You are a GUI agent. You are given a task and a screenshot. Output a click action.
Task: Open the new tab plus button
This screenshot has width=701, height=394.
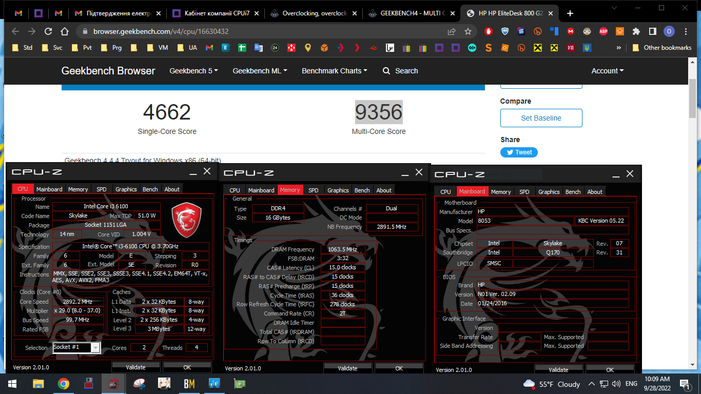click(x=570, y=13)
